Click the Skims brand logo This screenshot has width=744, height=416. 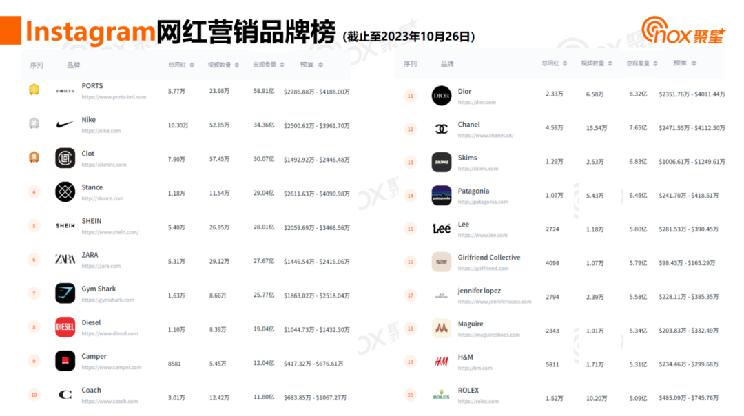click(x=442, y=163)
